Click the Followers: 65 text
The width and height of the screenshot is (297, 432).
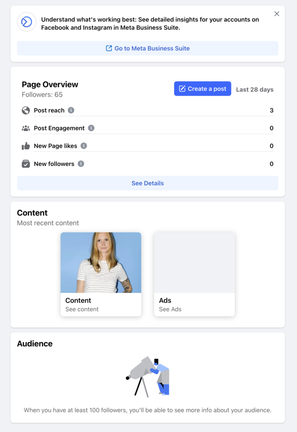[x=42, y=94]
